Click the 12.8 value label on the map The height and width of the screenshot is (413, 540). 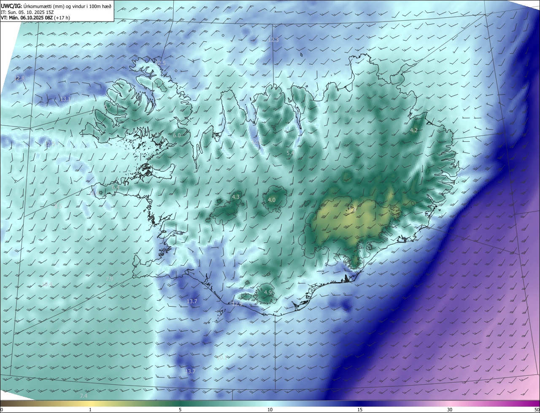click(20, 79)
